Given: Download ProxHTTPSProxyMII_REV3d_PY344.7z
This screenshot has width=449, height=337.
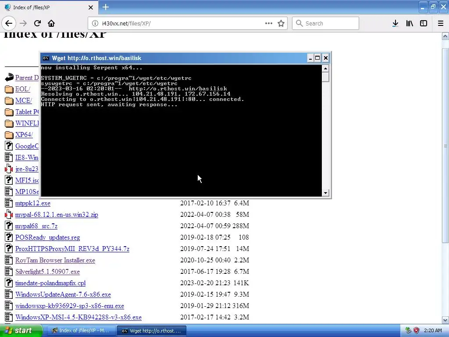Looking at the screenshot, I should pos(72,249).
